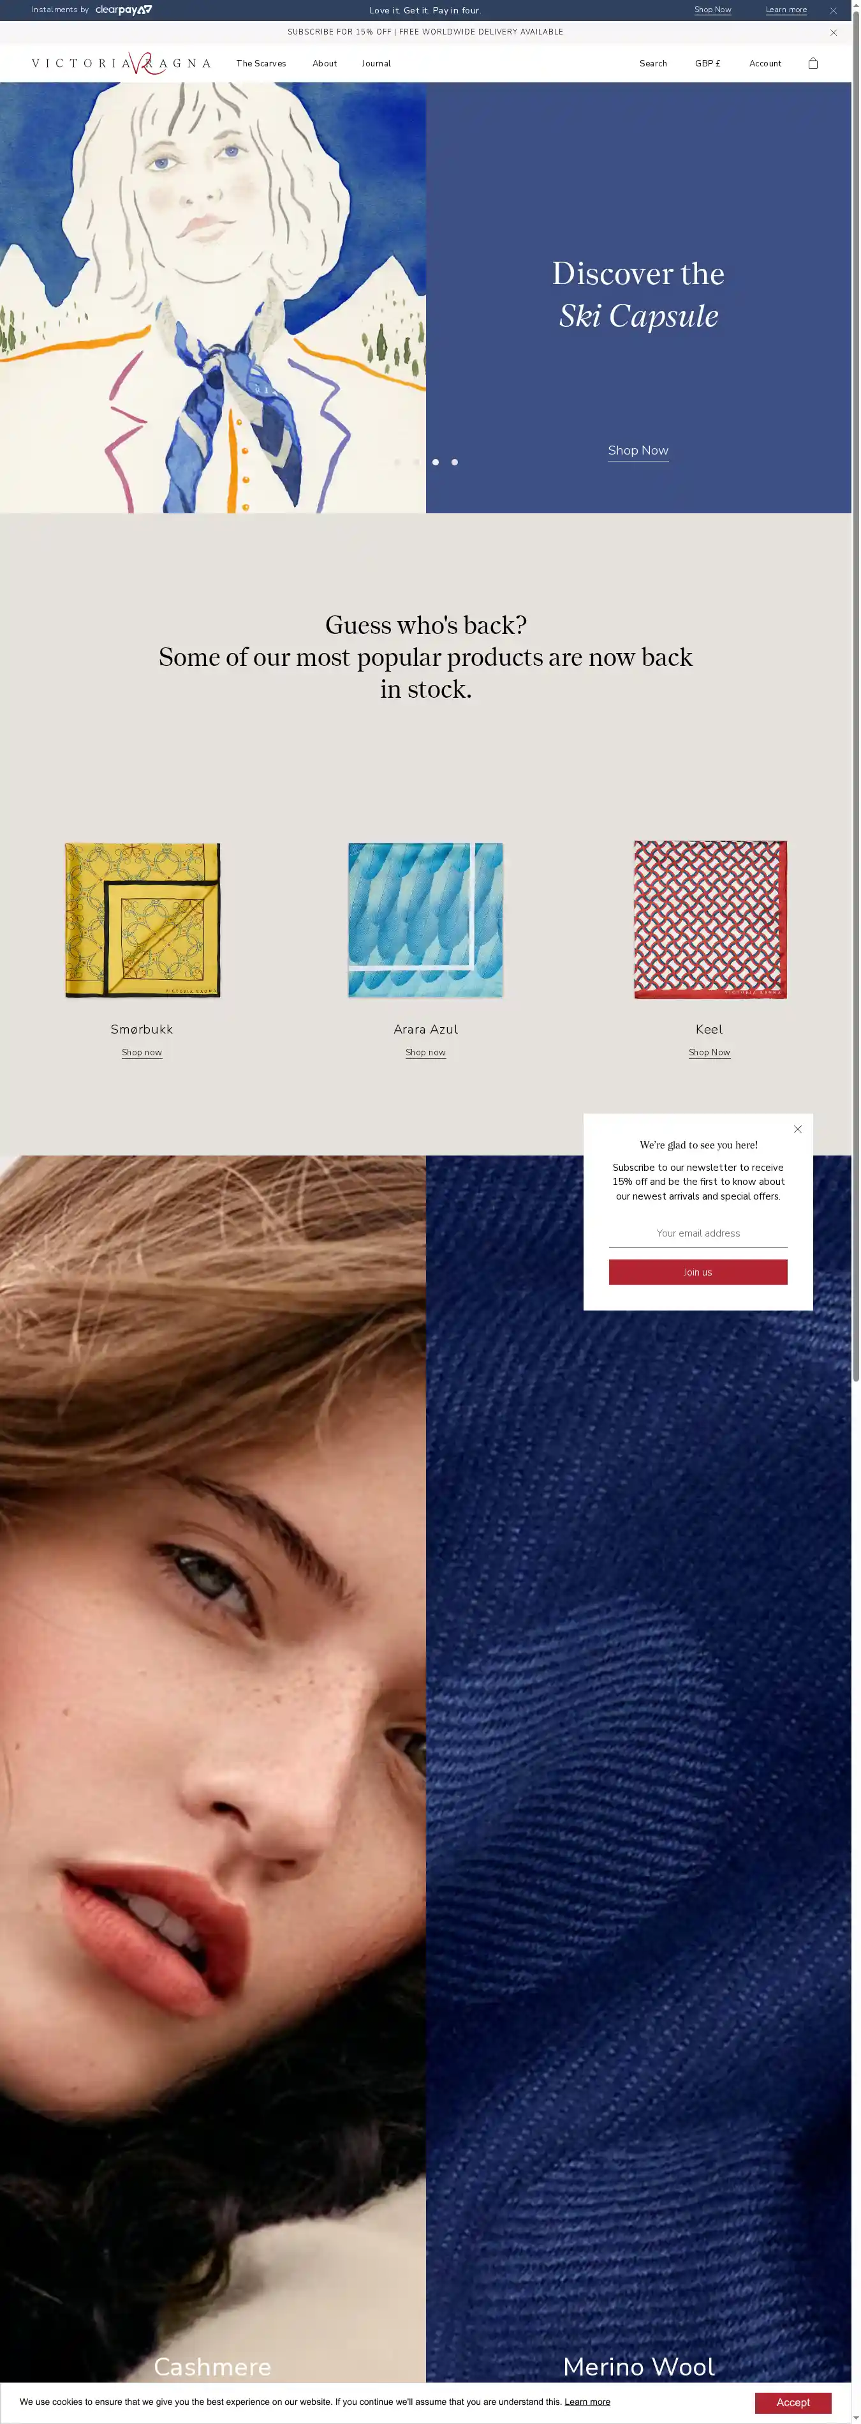Open the shopping bag icon

click(813, 63)
